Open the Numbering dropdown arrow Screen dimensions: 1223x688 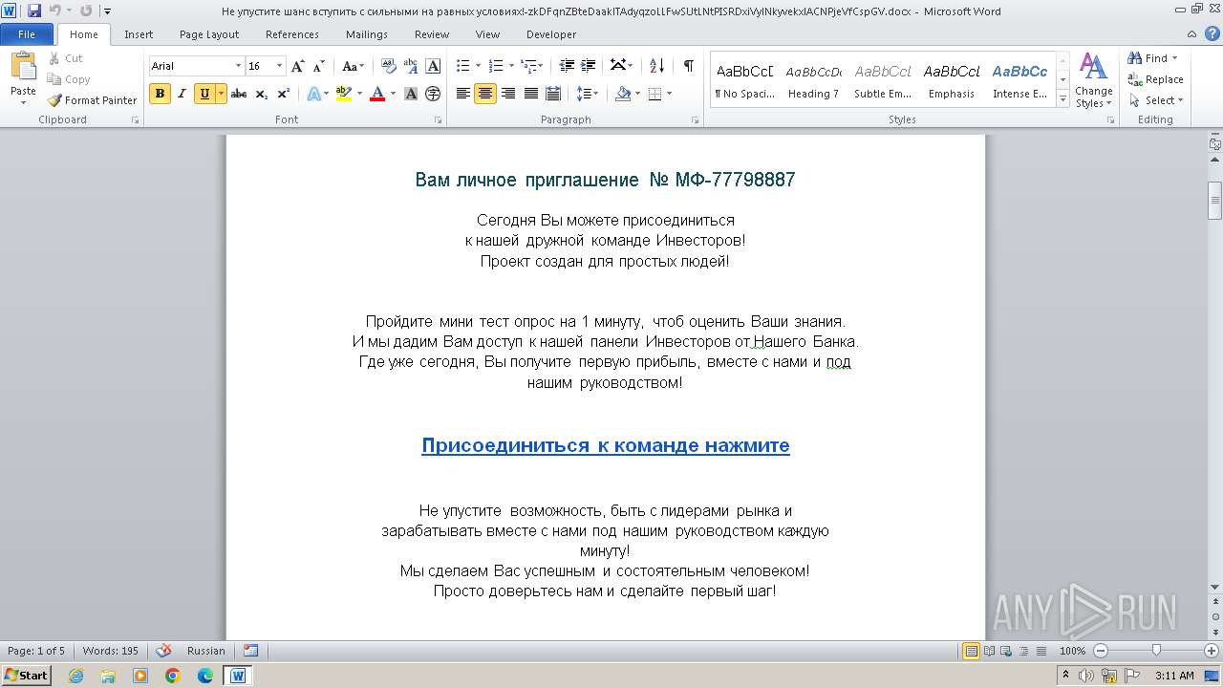pyautogui.click(x=511, y=66)
